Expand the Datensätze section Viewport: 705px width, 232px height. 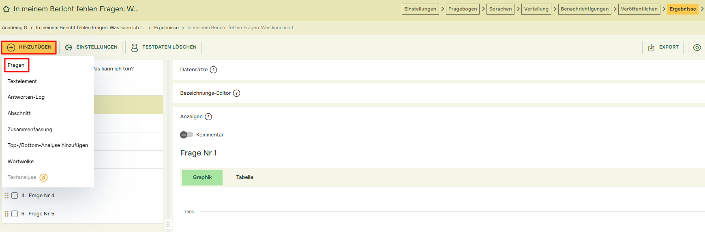click(x=194, y=70)
